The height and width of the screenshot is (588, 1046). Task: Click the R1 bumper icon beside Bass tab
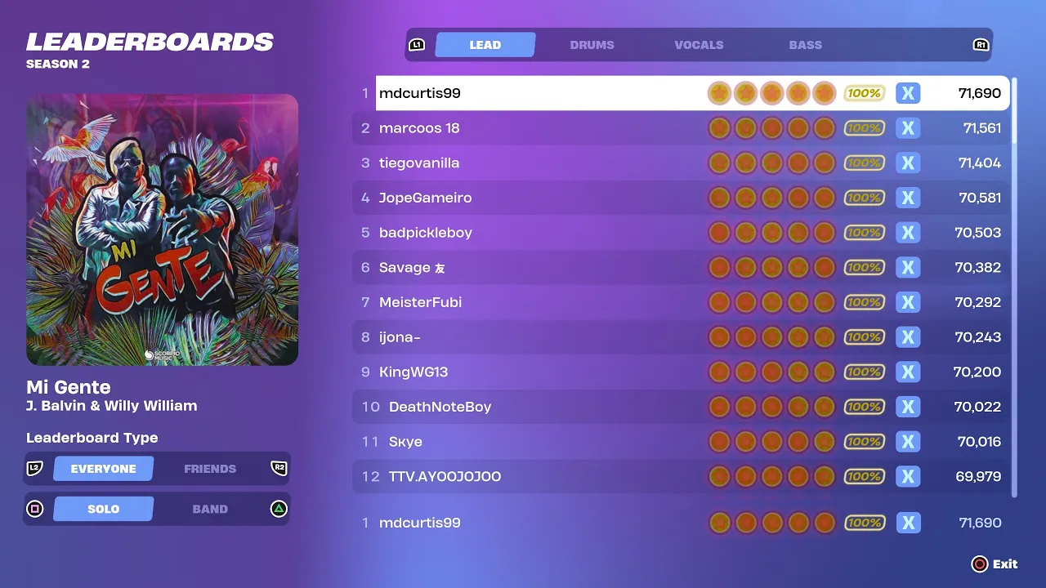[981, 45]
